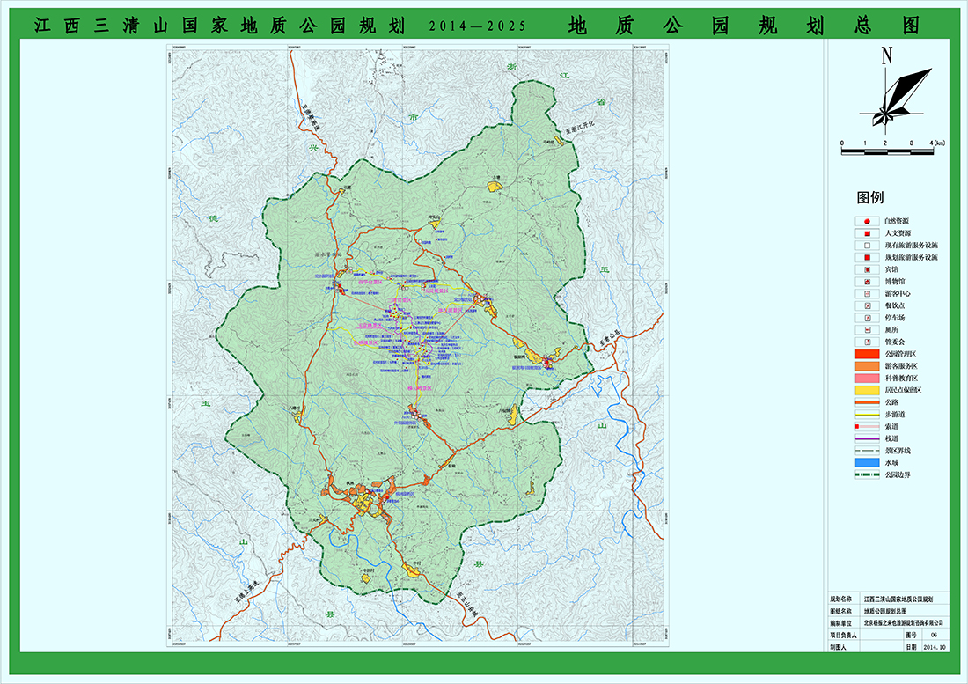Click the 人文资源 red square legend symbol
This screenshot has width=968, height=684.
[x=867, y=233]
